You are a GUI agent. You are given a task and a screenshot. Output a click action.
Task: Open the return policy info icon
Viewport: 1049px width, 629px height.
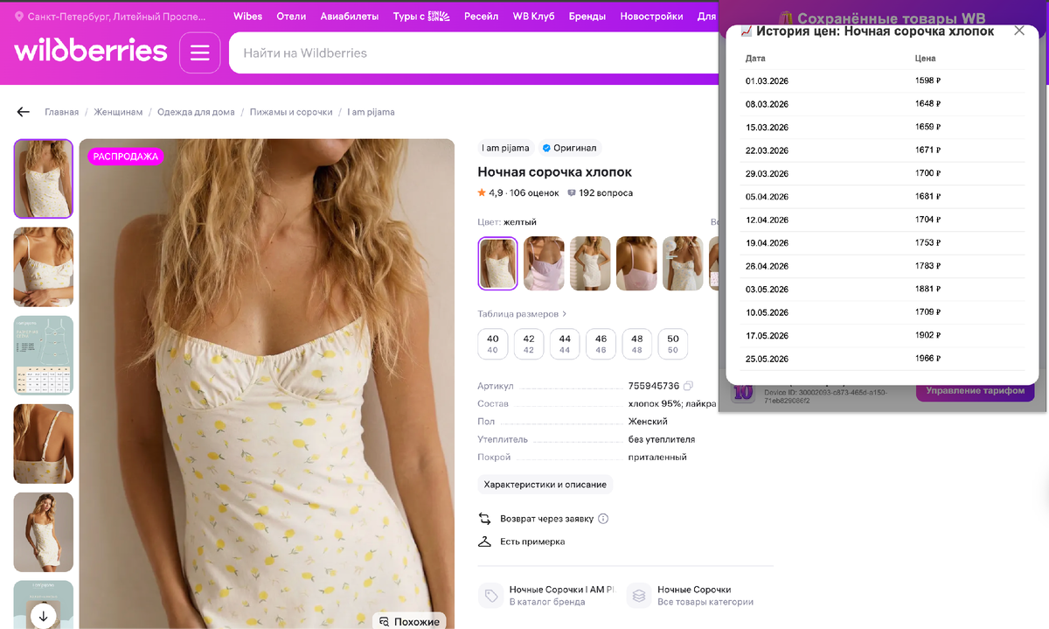click(603, 519)
